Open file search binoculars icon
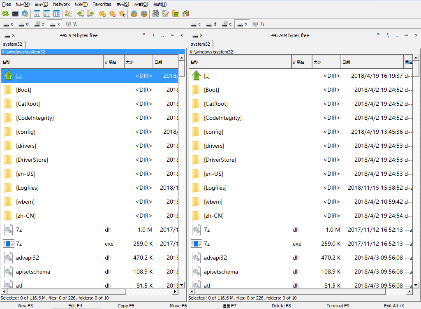This screenshot has width=421, height=309. 156,14
